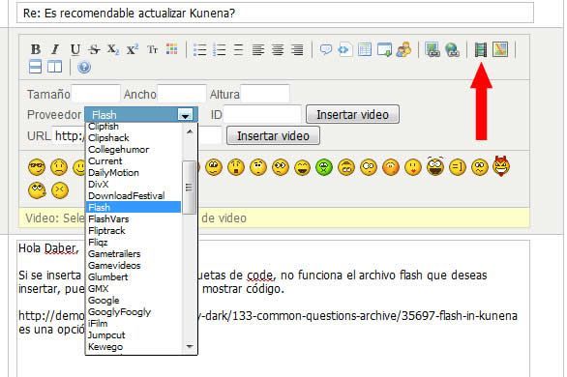The width and height of the screenshot is (567, 377).
Task: Toggle bold formatting in the editor
Action: point(36,49)
